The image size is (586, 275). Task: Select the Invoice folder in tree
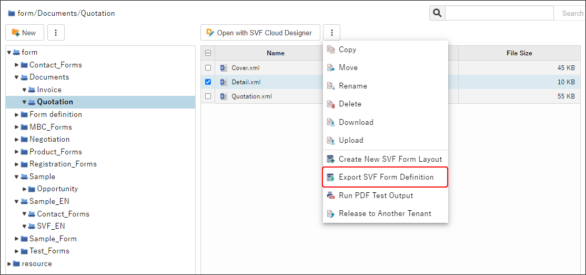click(49, 90)
